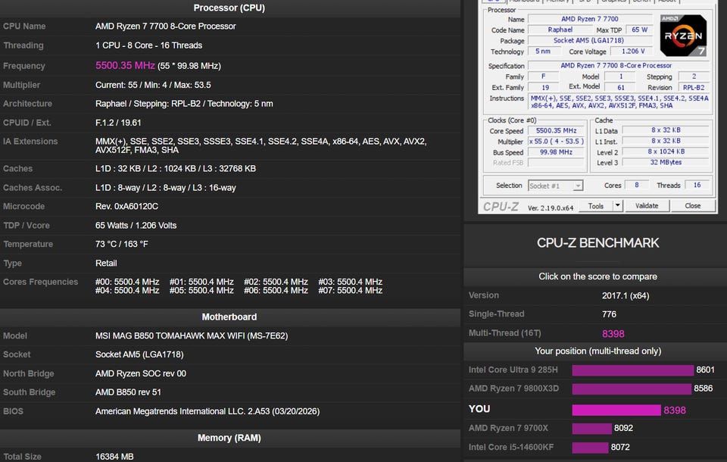The image size is (727, 462).
Task: Click 'Click on the score to compare' text
Action: click(598, 276)
